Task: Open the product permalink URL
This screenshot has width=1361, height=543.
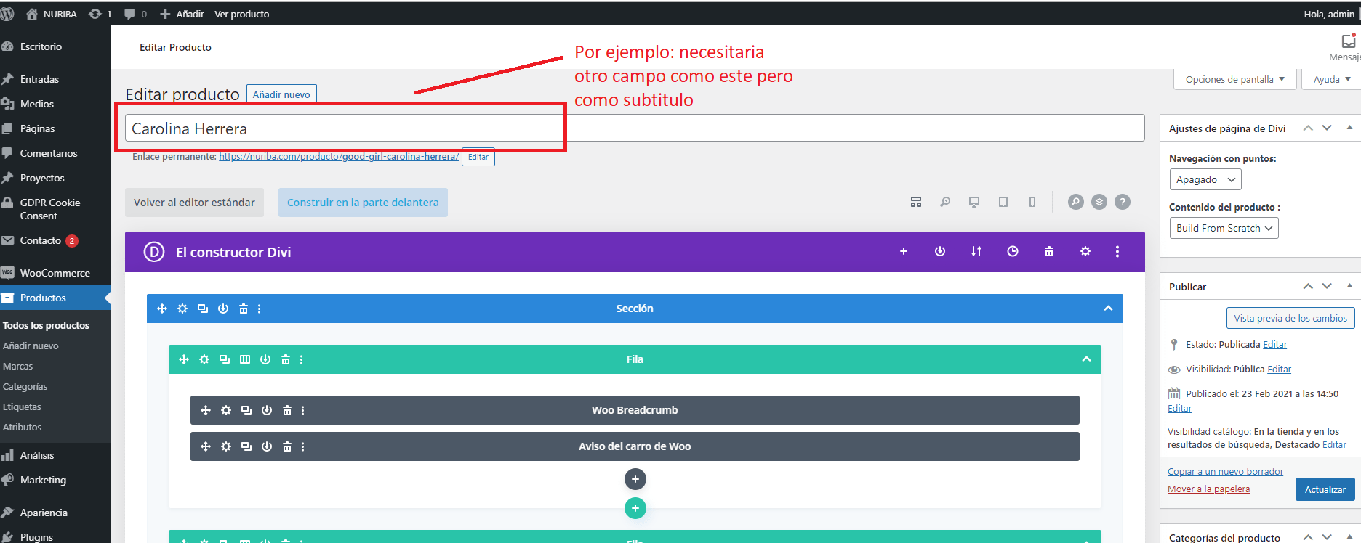Action: [x=339, y=156]
